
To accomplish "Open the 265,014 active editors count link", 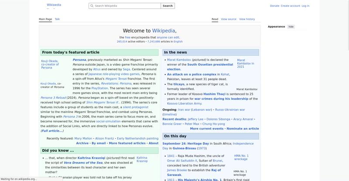I will (x=122, y=42).
